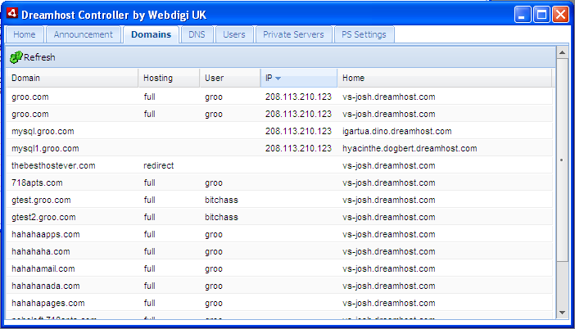Select the 718apts.com domain

coord(37,183)
